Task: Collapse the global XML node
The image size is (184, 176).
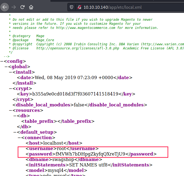Action: click(6, 67)
